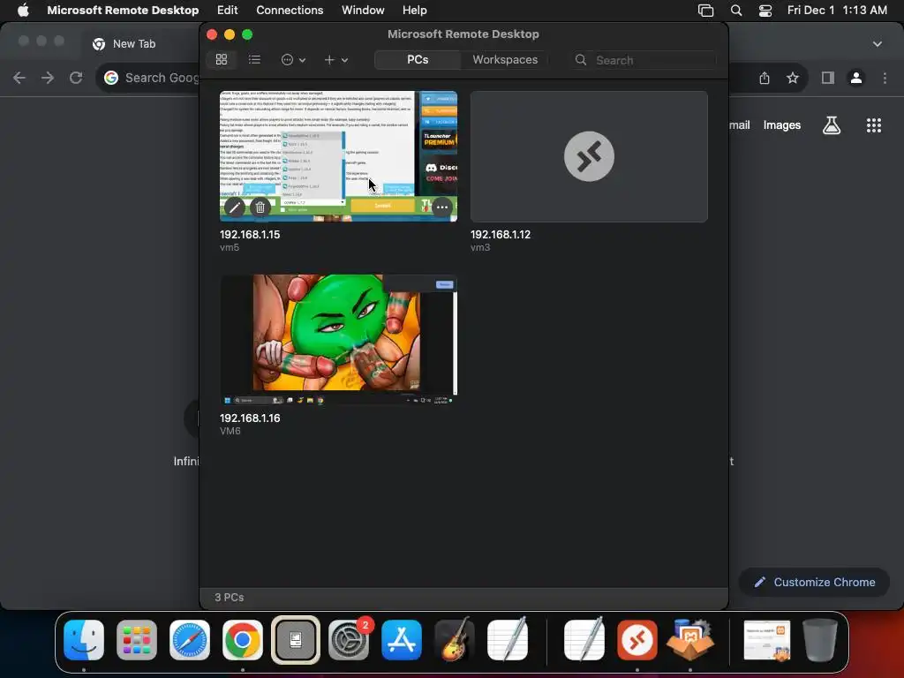Open the plus Add dropdown menu

(x=335, y=59)
